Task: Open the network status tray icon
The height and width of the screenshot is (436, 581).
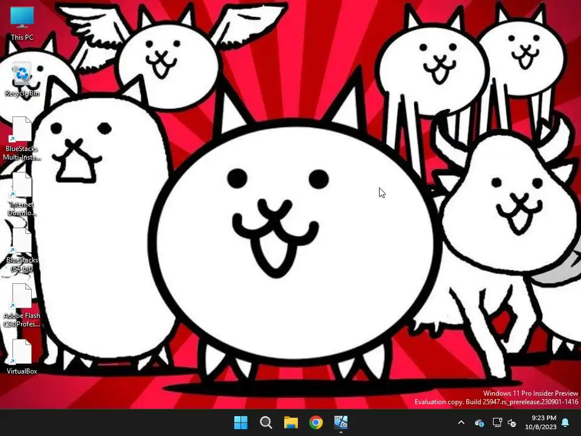Action: coord(497,422)
